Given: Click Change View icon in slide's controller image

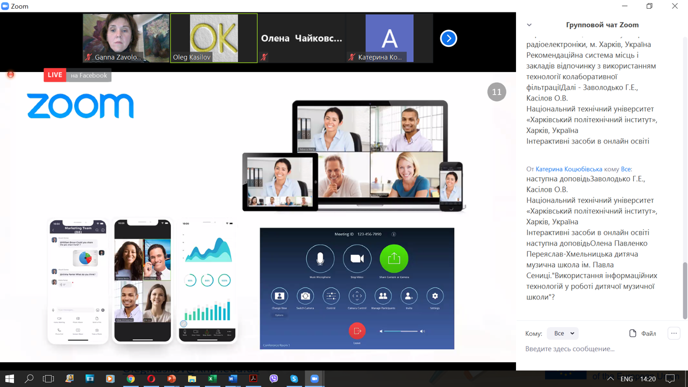Looking at the screenshot, I should (279, 296).
